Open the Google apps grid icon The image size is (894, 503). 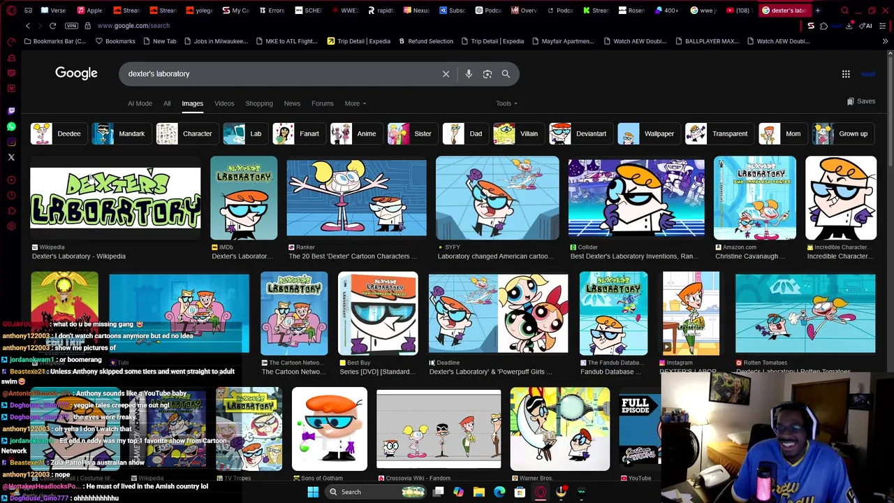pos(846,73)
